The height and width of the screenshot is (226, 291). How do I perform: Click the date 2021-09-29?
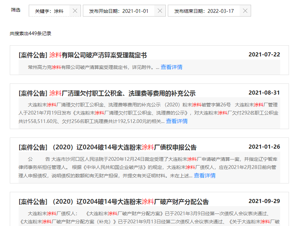tap(264, 201)
